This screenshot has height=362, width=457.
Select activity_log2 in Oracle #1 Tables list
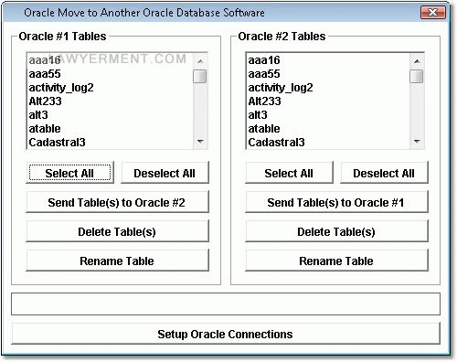tap(111, 88)
